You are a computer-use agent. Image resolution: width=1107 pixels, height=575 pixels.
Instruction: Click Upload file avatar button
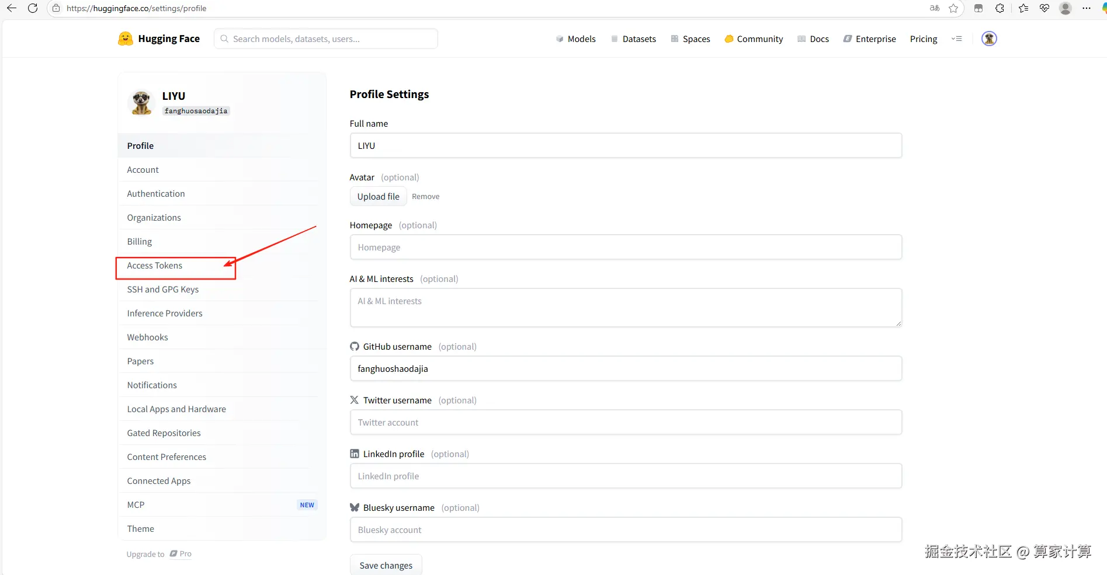[x=379, y=196]
